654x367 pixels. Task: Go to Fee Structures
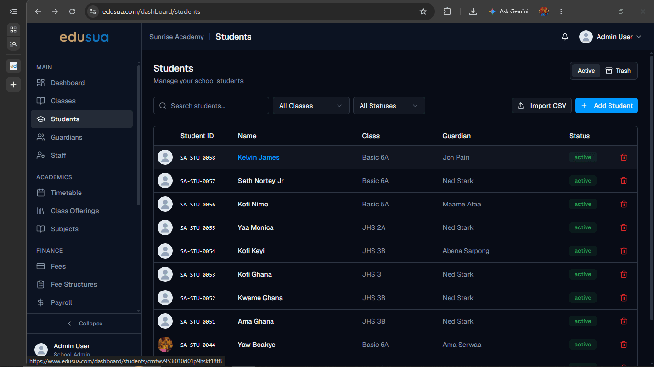(x=81, y=284)
